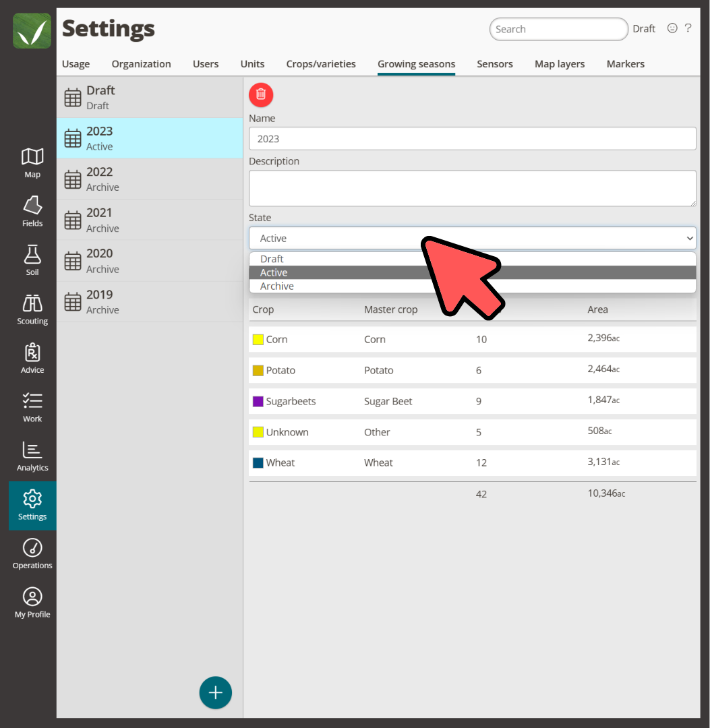
Task: Click the 2022 season name
Action: point(99,172)
